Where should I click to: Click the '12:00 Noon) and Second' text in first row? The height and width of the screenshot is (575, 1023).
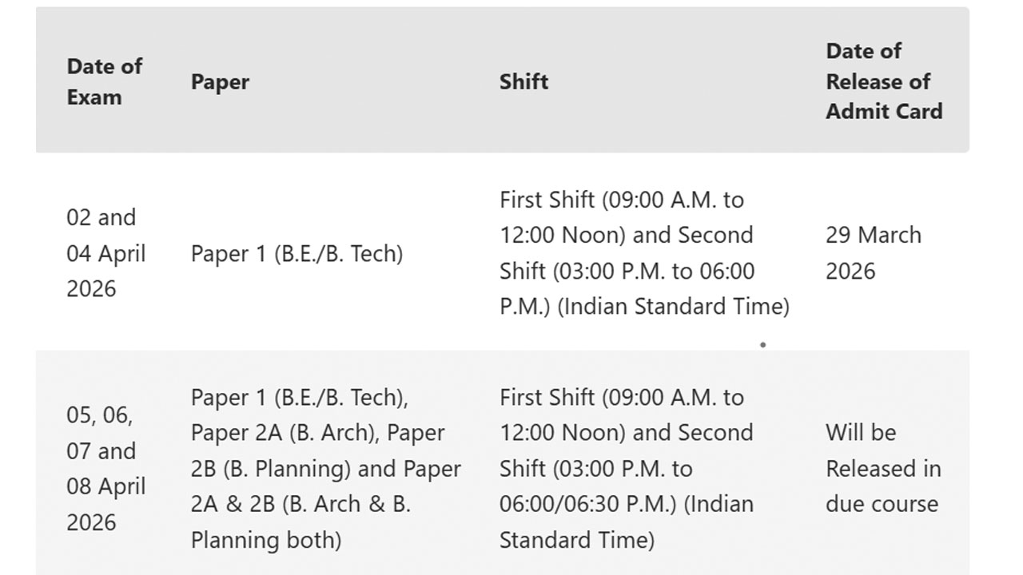click(627, 236)
